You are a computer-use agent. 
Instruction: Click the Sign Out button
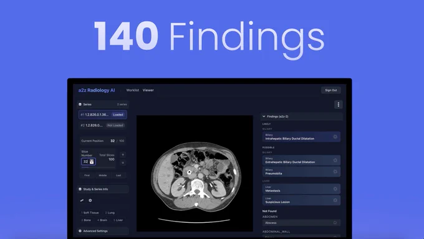[x=331, y=90]
